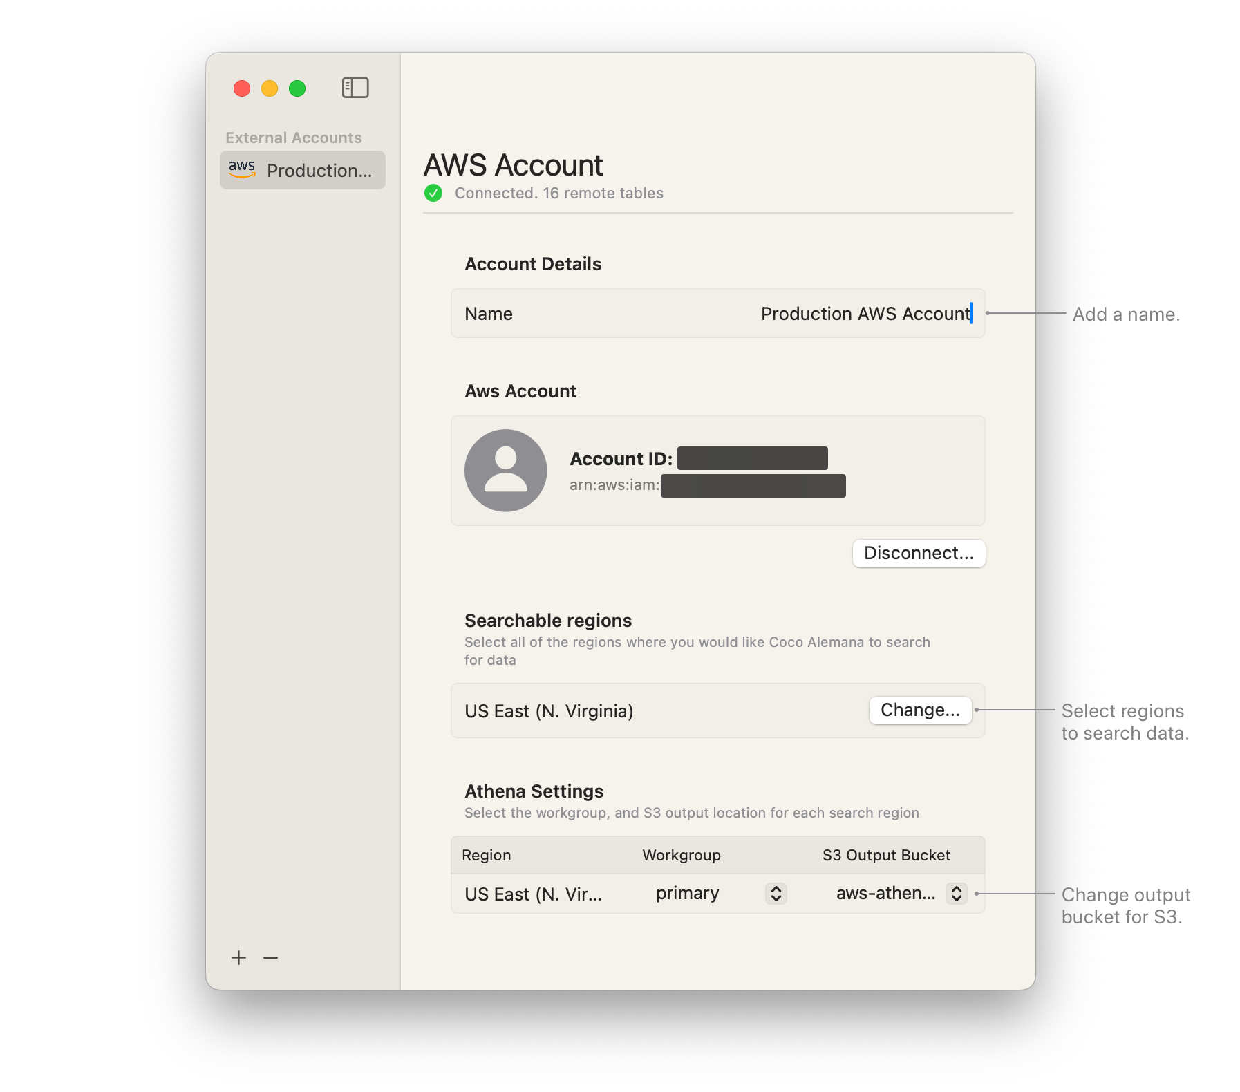Disconnect the AWS account

pos(919,553)
